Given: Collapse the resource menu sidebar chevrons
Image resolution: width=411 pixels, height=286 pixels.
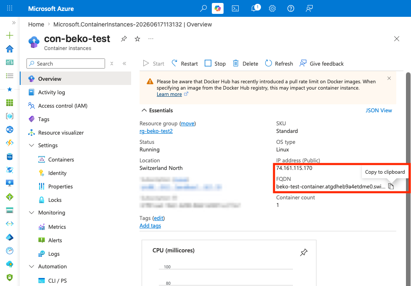Looking at the screenshot, I should [124, 64].
